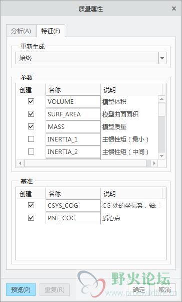This screenshot has height=302, width=182.
Task: Switch to the 分析(A) tab
Action: (x=21, y=31)
